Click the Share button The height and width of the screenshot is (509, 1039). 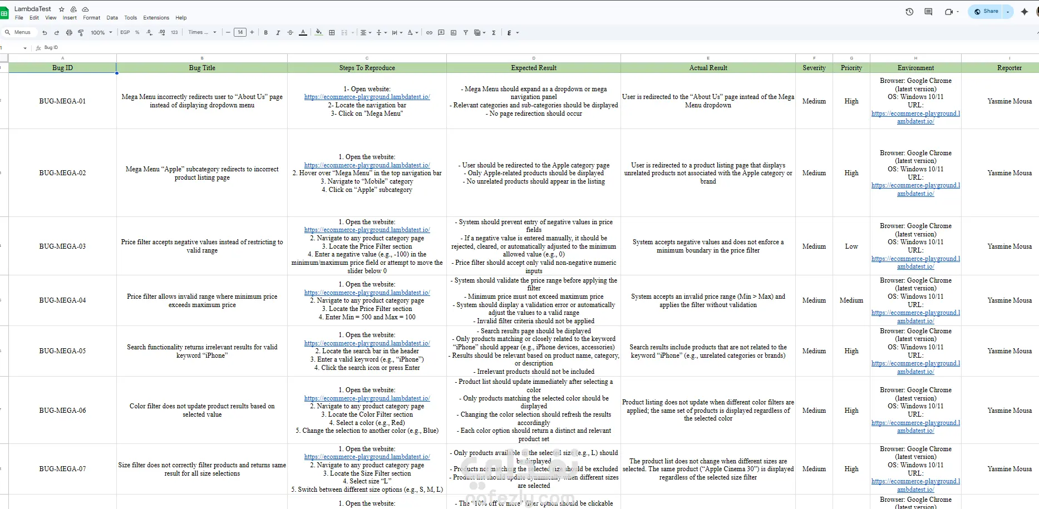pyautogui.click(x=986, y=12)
